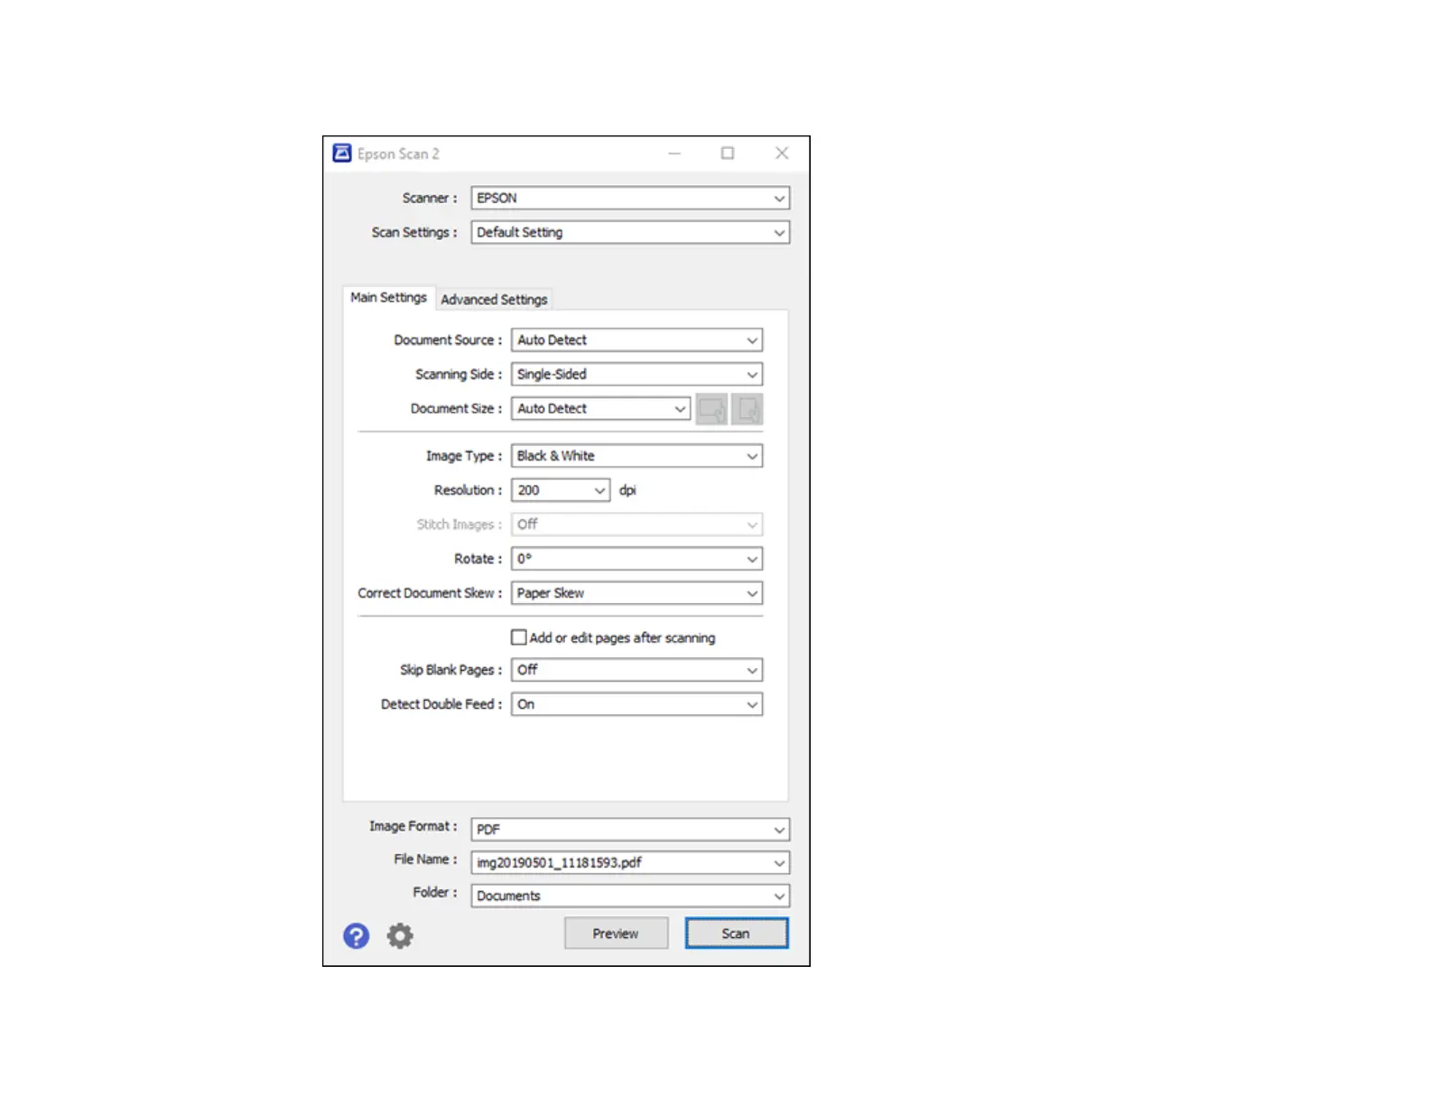
Task: Open the Scanner dropdown showing EPSON
Action: click(x=630, y=198)
